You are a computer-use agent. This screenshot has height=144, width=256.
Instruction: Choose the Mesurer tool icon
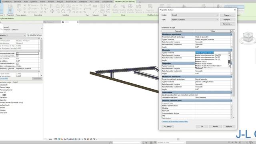coord(95,6)
